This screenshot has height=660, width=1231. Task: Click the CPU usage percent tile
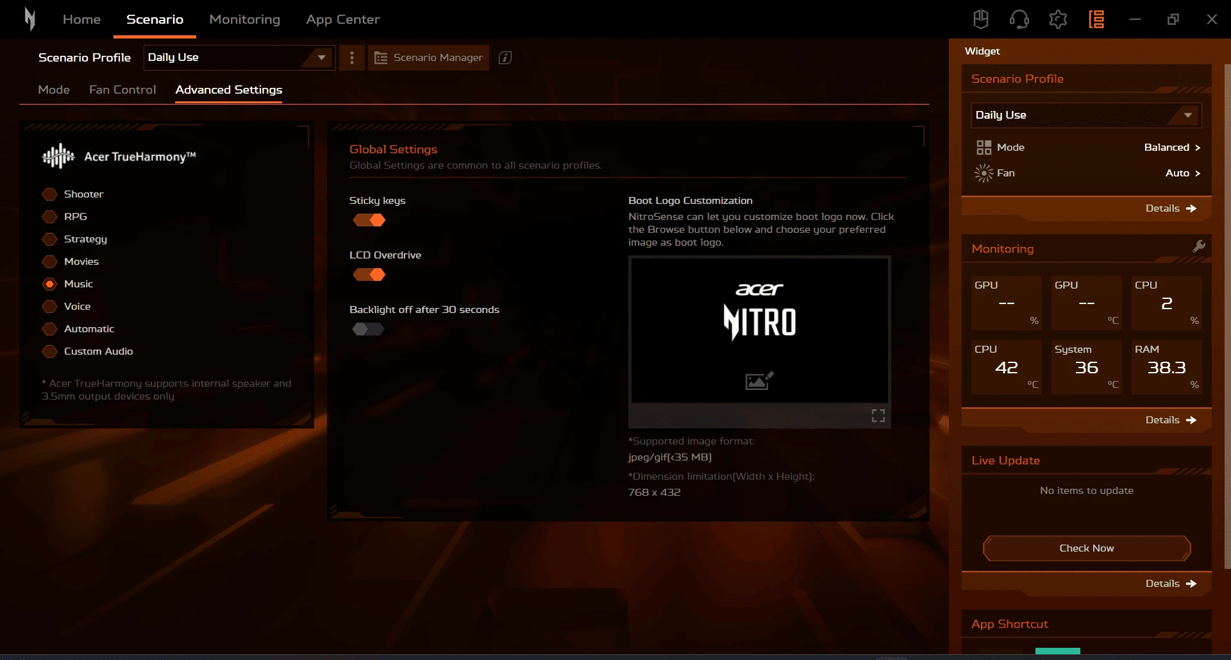point(1167,303)
